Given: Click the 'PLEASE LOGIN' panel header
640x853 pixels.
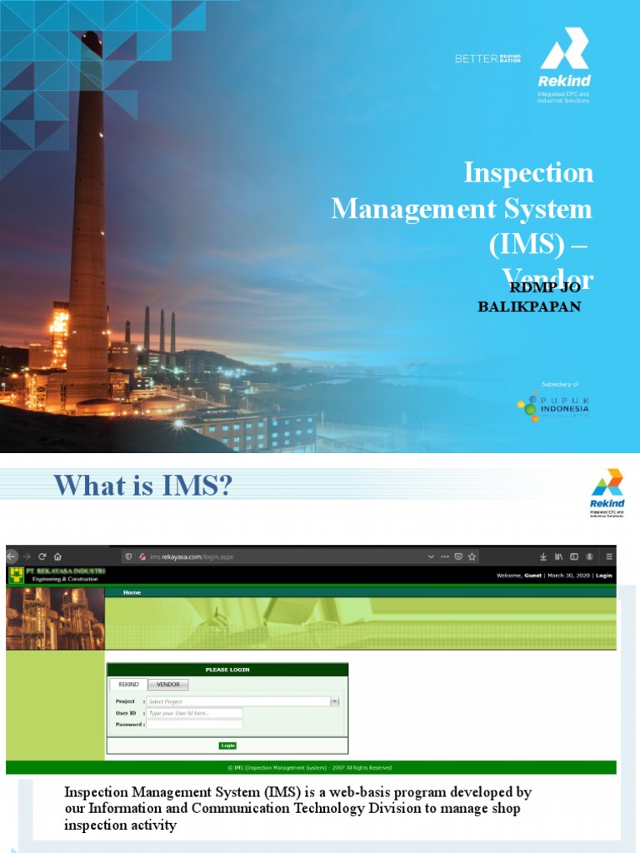Looking at the screenshot, I should (227, 670).
